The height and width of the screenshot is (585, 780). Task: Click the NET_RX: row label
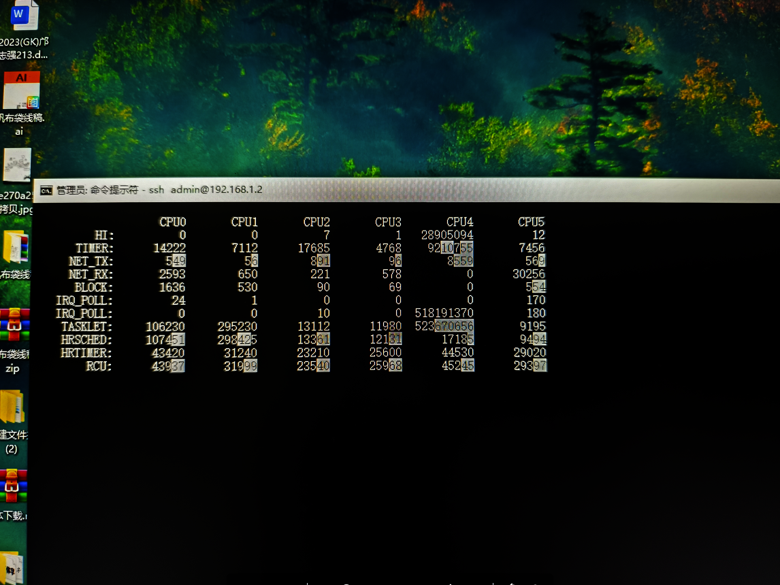tap(91, 274)
